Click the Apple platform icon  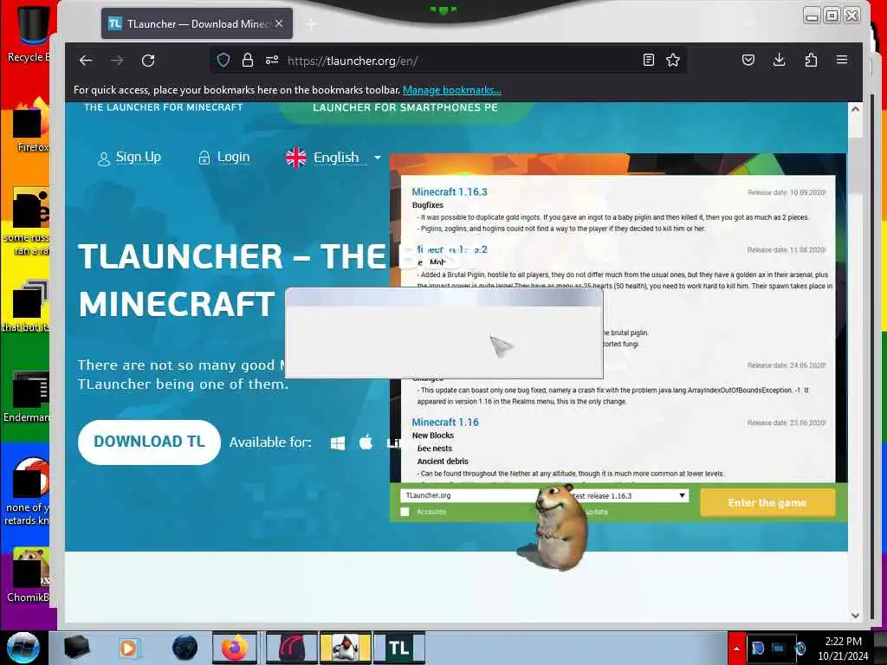click(x=366, y=442)
